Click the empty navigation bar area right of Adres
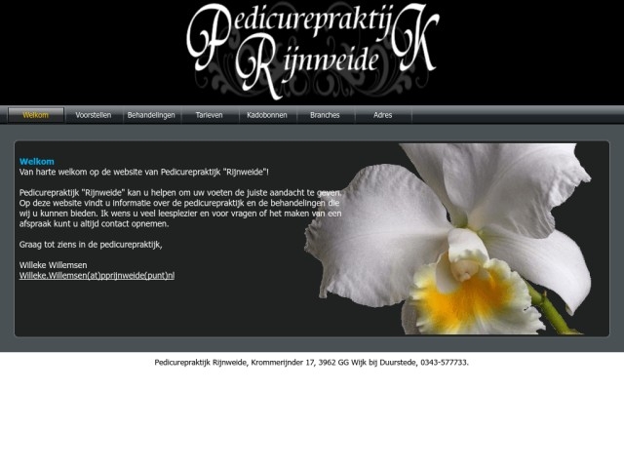624x468 pixels. [517, 115]
